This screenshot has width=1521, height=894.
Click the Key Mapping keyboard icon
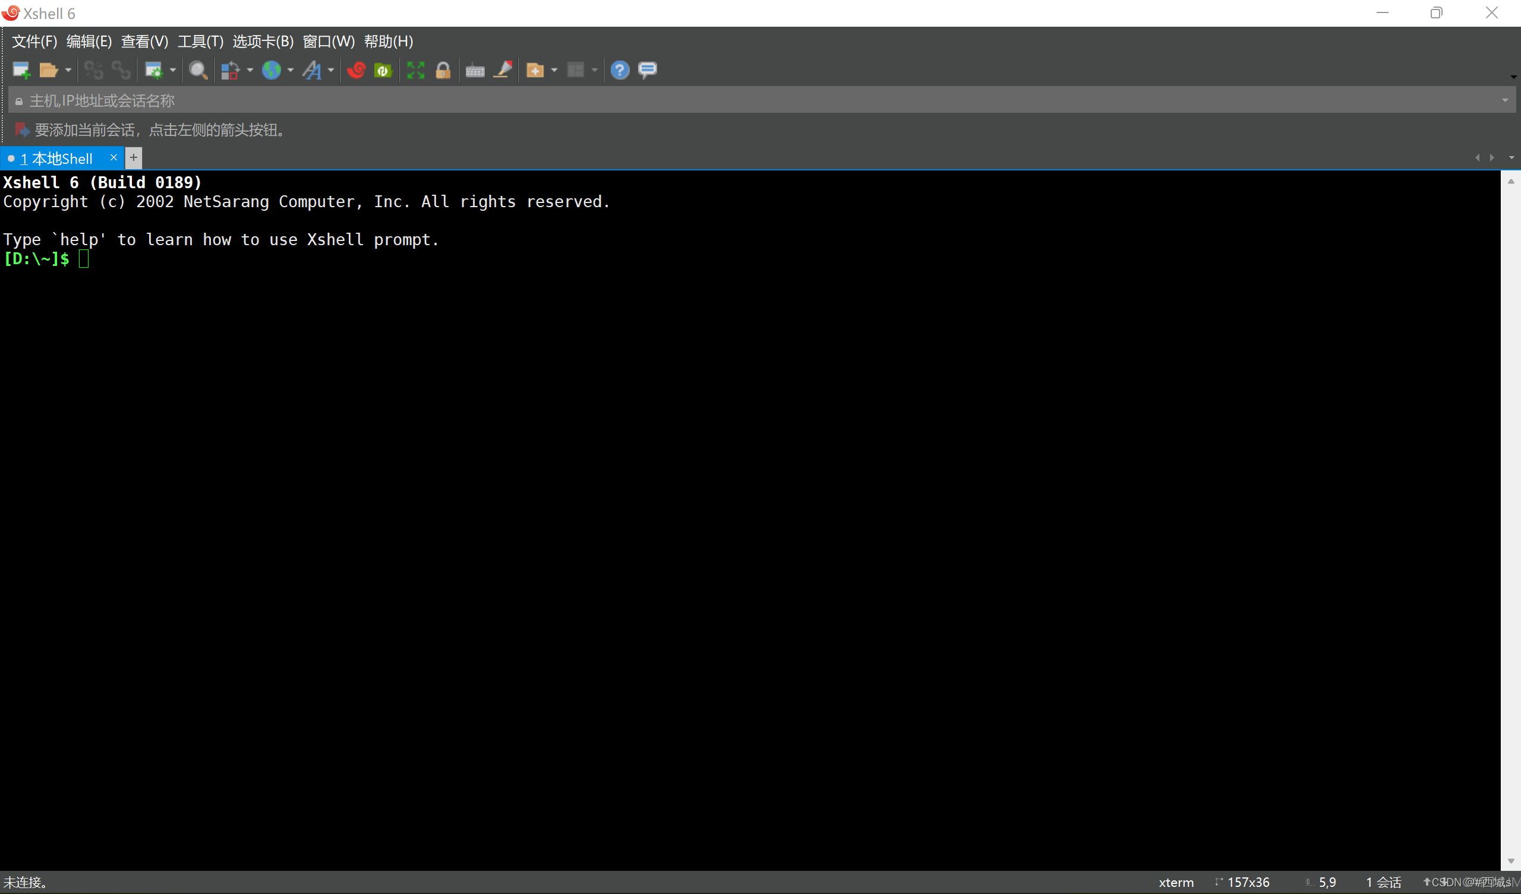[475, 71]
